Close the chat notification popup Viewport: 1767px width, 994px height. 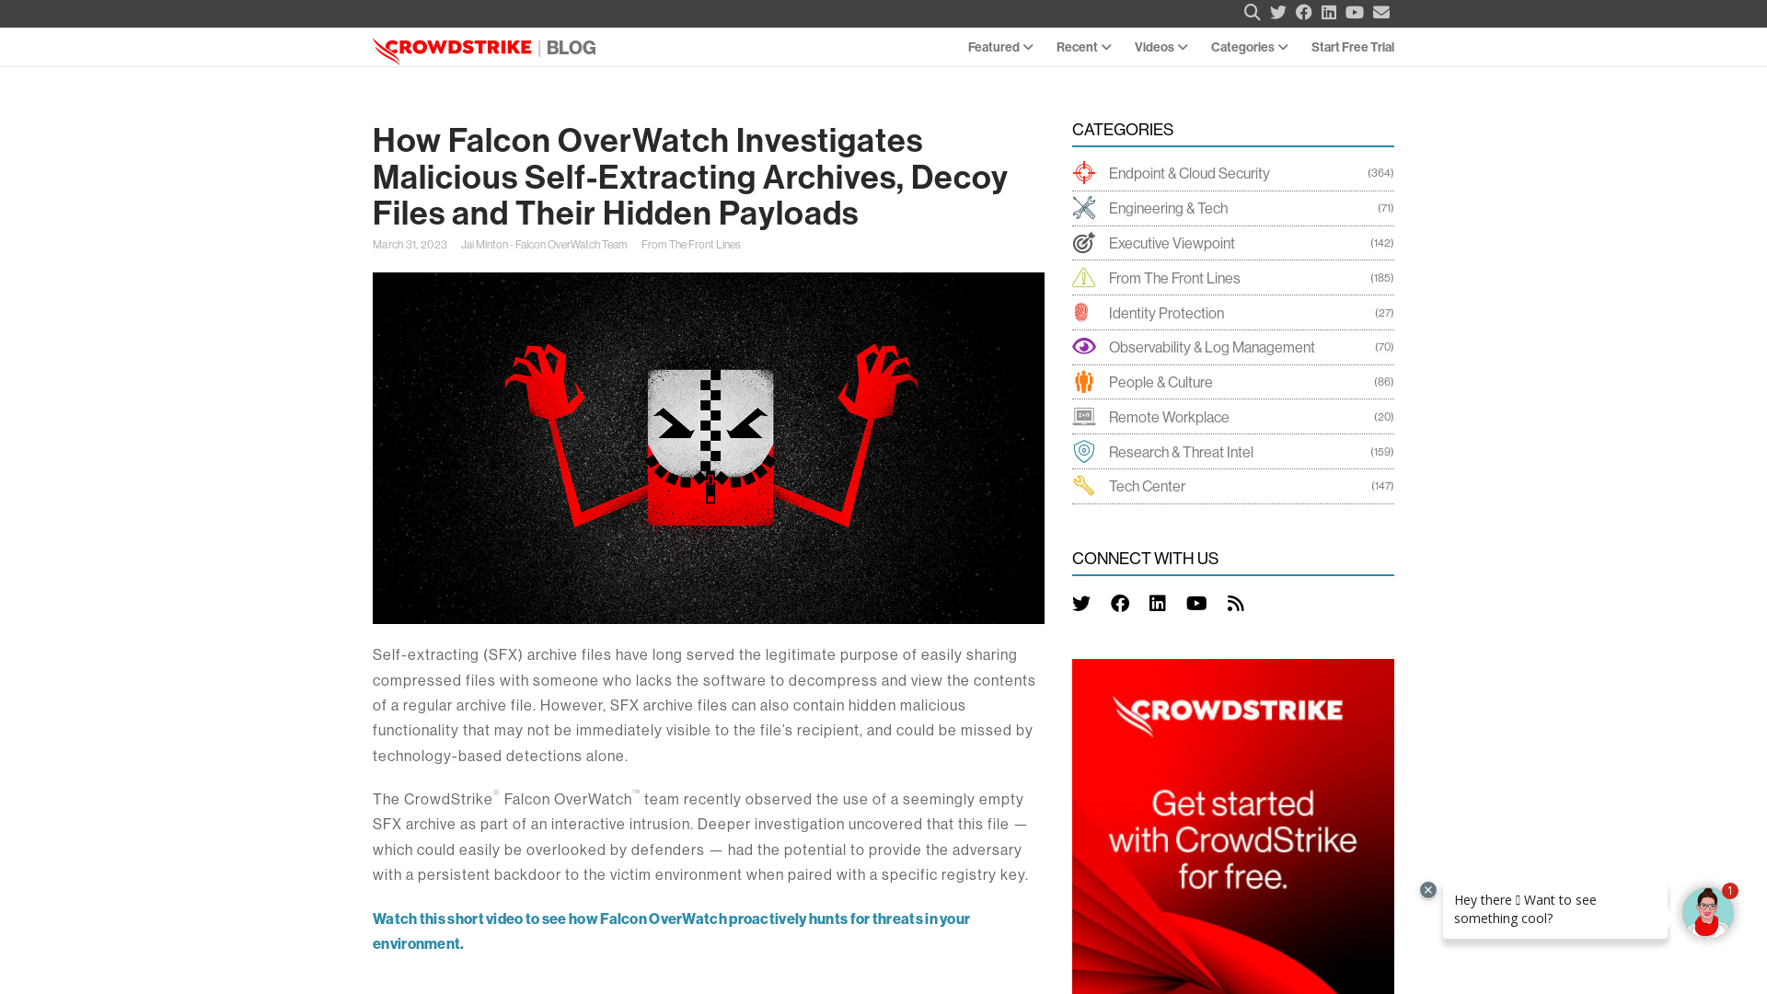1428,890
